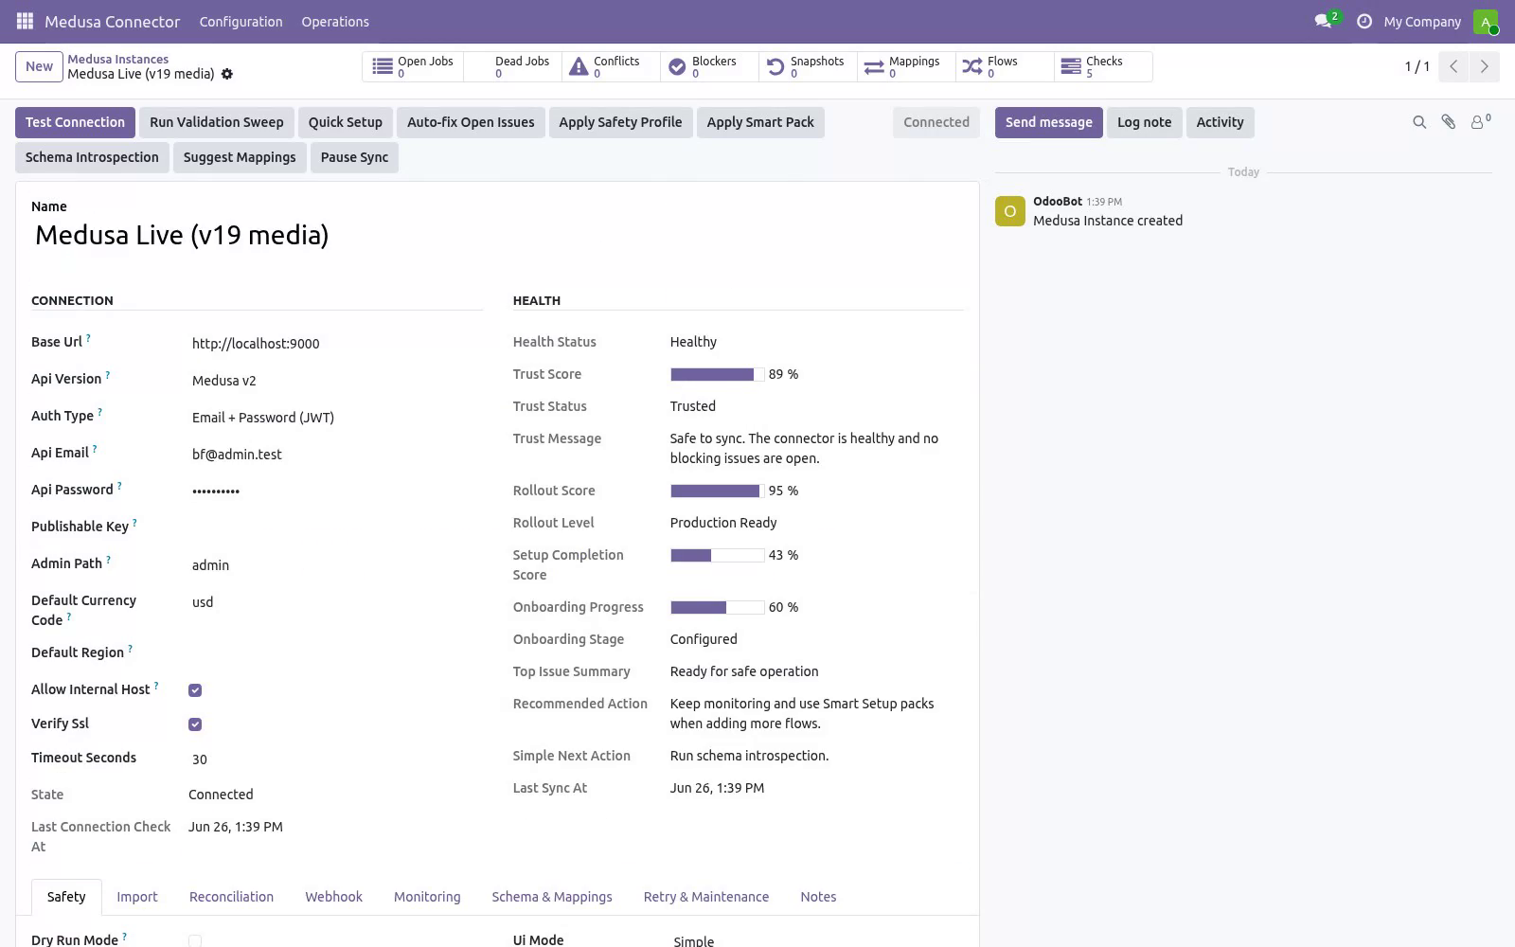Open the conversations messages icon
Screen dimensions: 1515x947
pos(1323,21)
